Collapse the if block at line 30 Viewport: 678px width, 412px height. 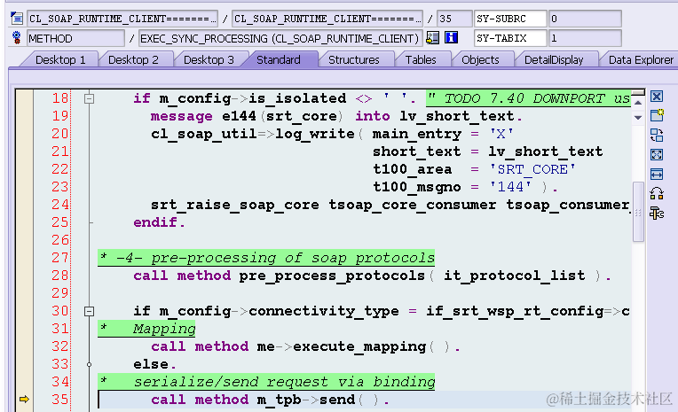(x=89, y=311)
